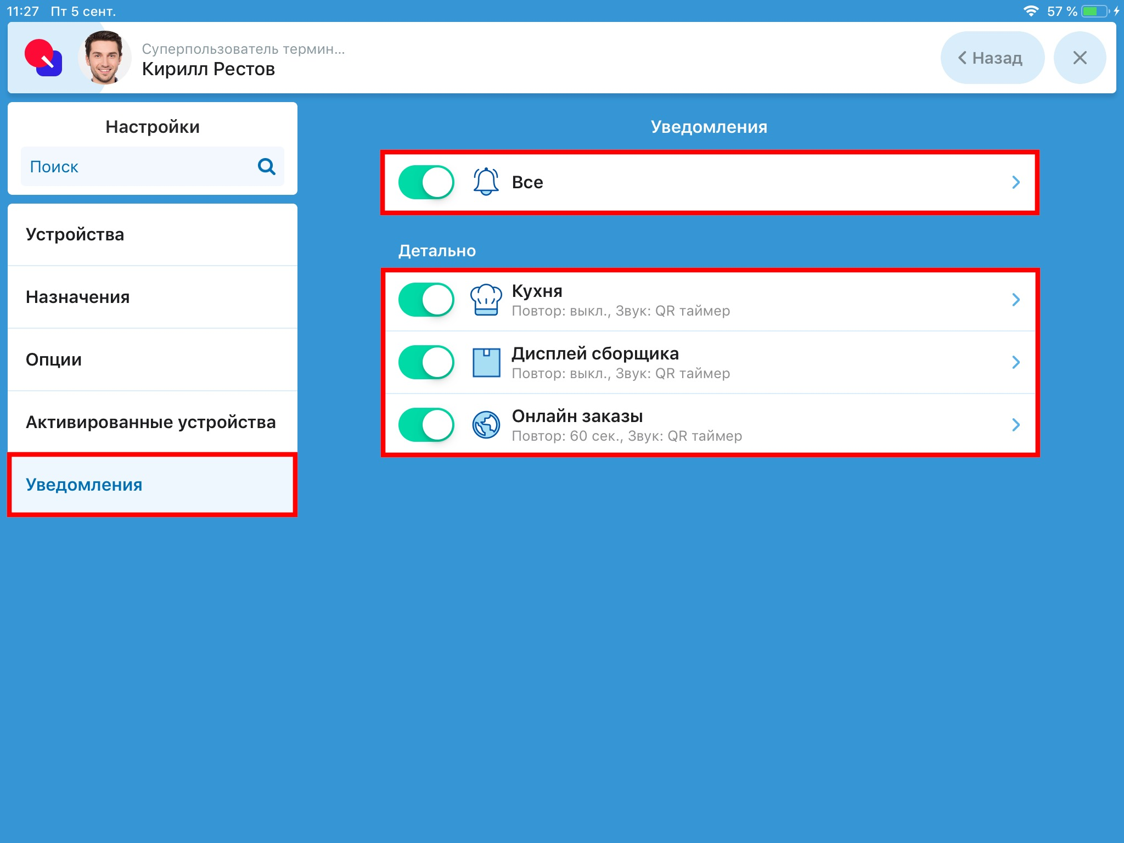Open Активированные устройства section
1124x843 pixels.
pos(153,423)
